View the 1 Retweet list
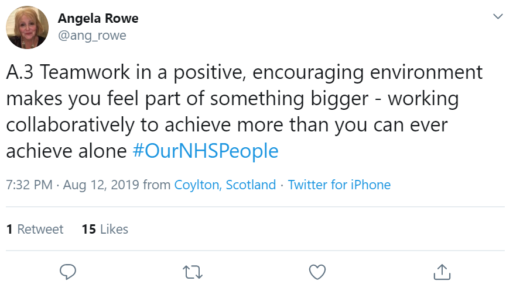 35,229
